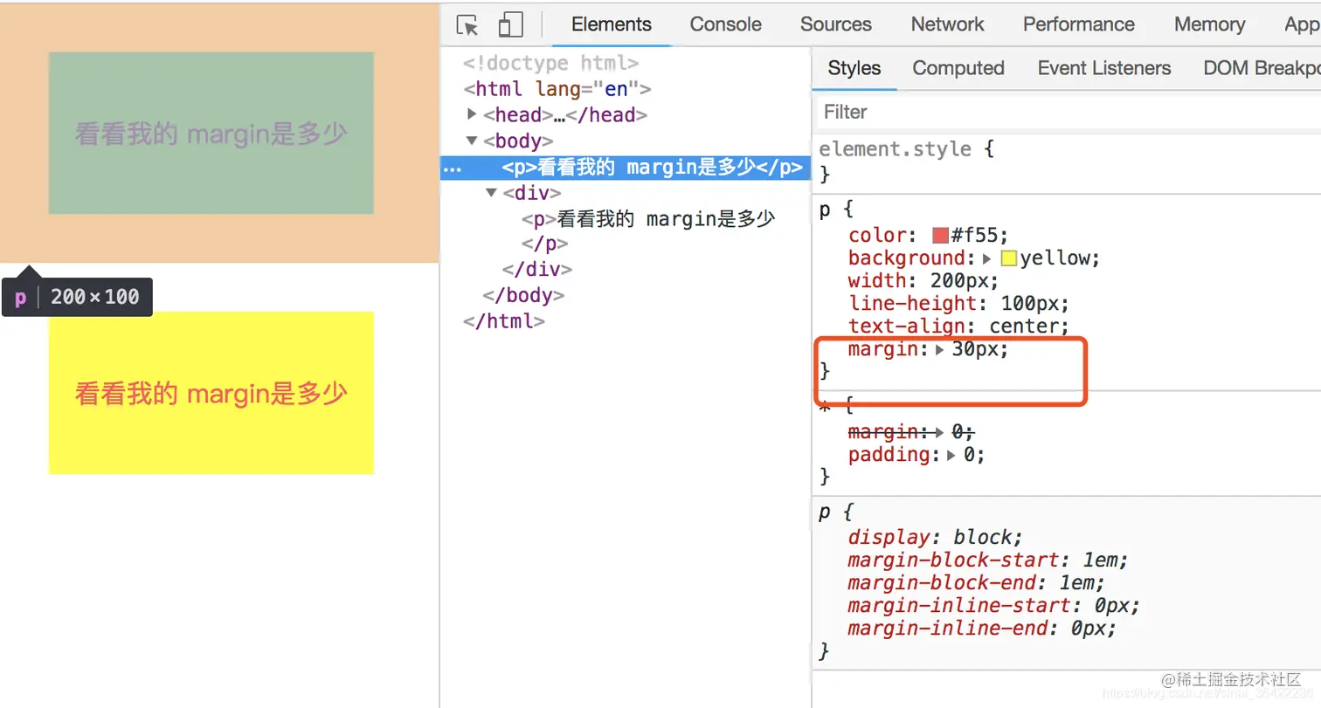Activate the inspect element picker icon
Screen dimensions: 1321x708
[468, 24]
